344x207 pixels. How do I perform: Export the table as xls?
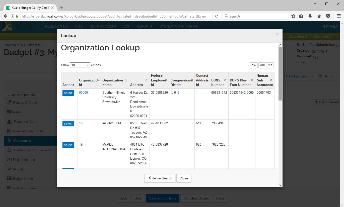270,65
